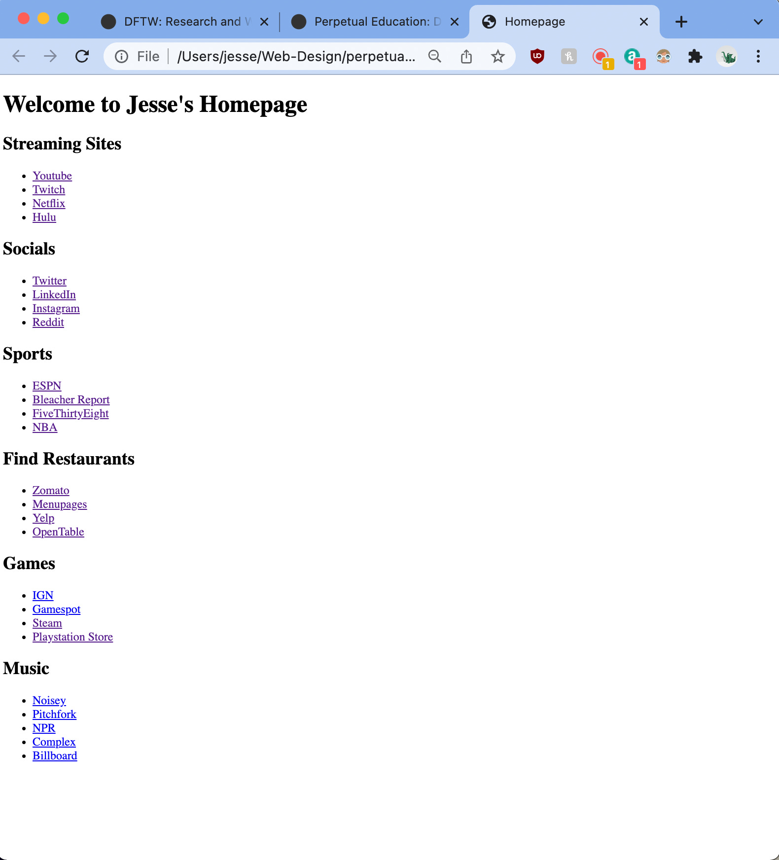779x860 pixels.
Task: Go to the LinkedIn link
Action: click(54, 294)
